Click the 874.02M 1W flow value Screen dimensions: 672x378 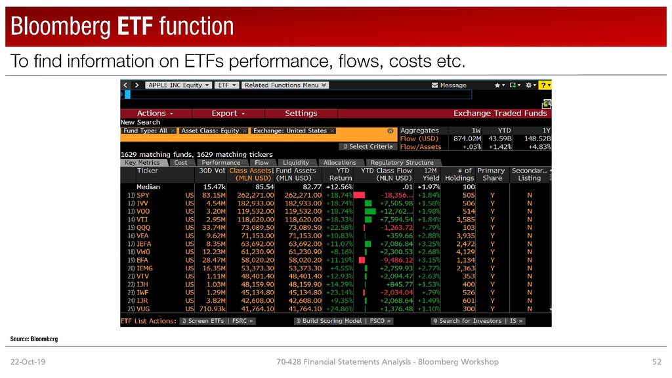point(467,139)
